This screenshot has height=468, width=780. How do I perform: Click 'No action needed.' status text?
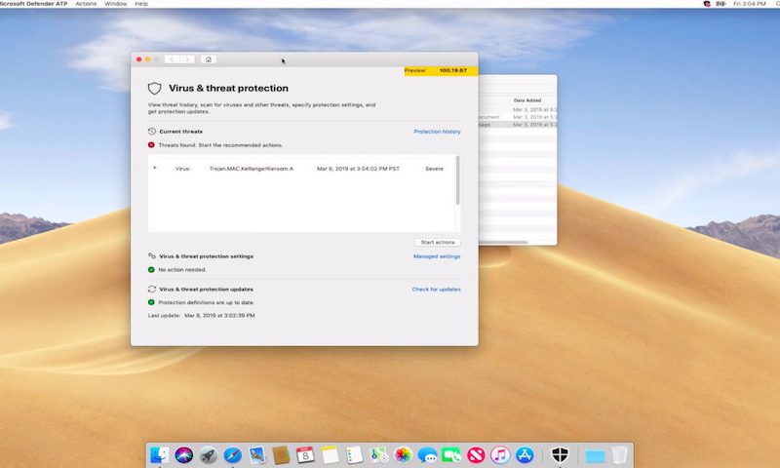coord(182,269)
